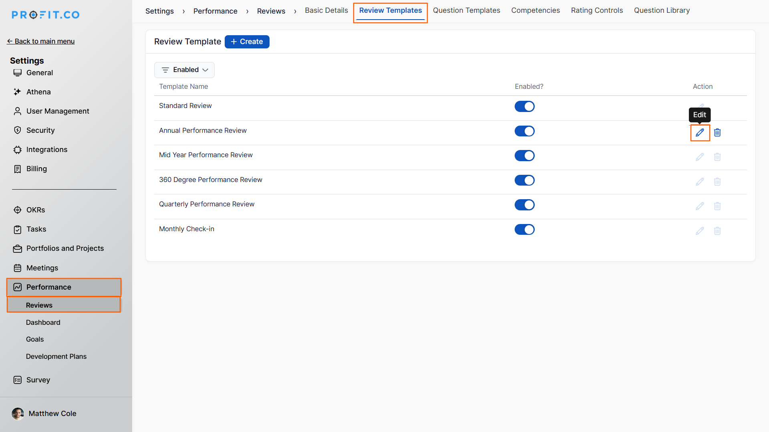769x432 pixels.
Task: Edit the Quarterly Performance Review template
Action: point(700,206)
